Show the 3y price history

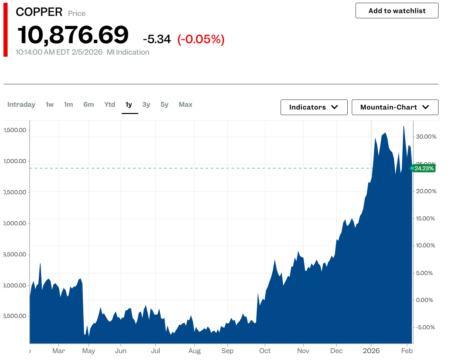pyautogui.click(x=146, y=105)
